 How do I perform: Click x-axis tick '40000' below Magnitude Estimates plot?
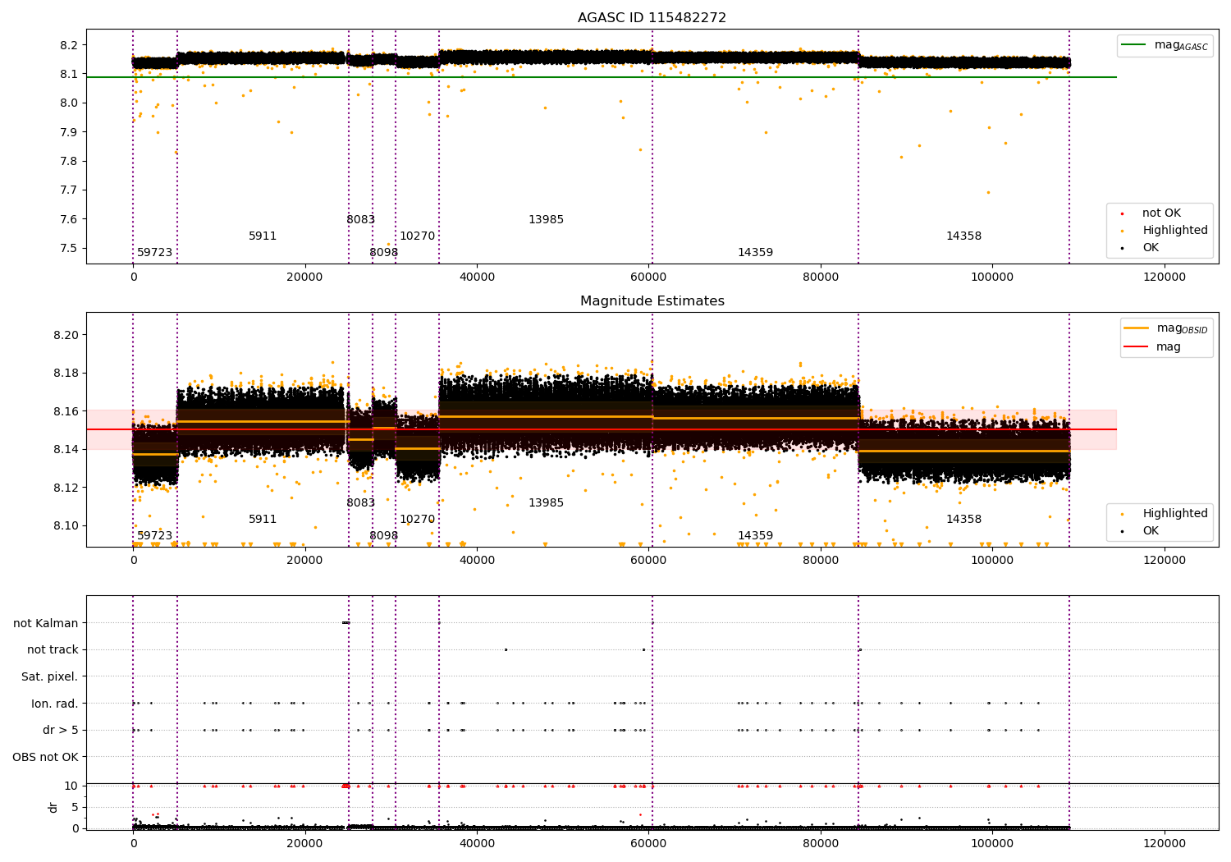pyautogui.click(x=477, y=561)
